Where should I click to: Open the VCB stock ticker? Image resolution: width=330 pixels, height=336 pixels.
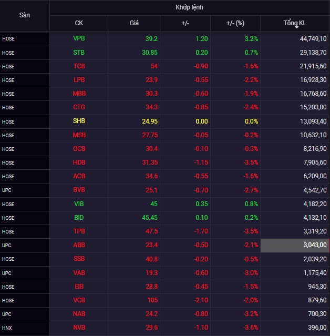tap(79, 300)
